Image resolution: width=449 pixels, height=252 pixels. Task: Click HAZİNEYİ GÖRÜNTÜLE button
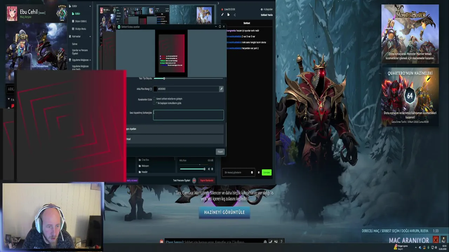tap(224, 212)
